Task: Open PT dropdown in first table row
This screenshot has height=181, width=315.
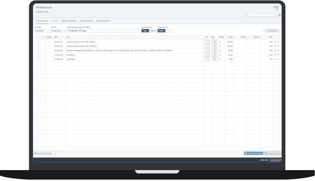Action: (x=207, y=41)
